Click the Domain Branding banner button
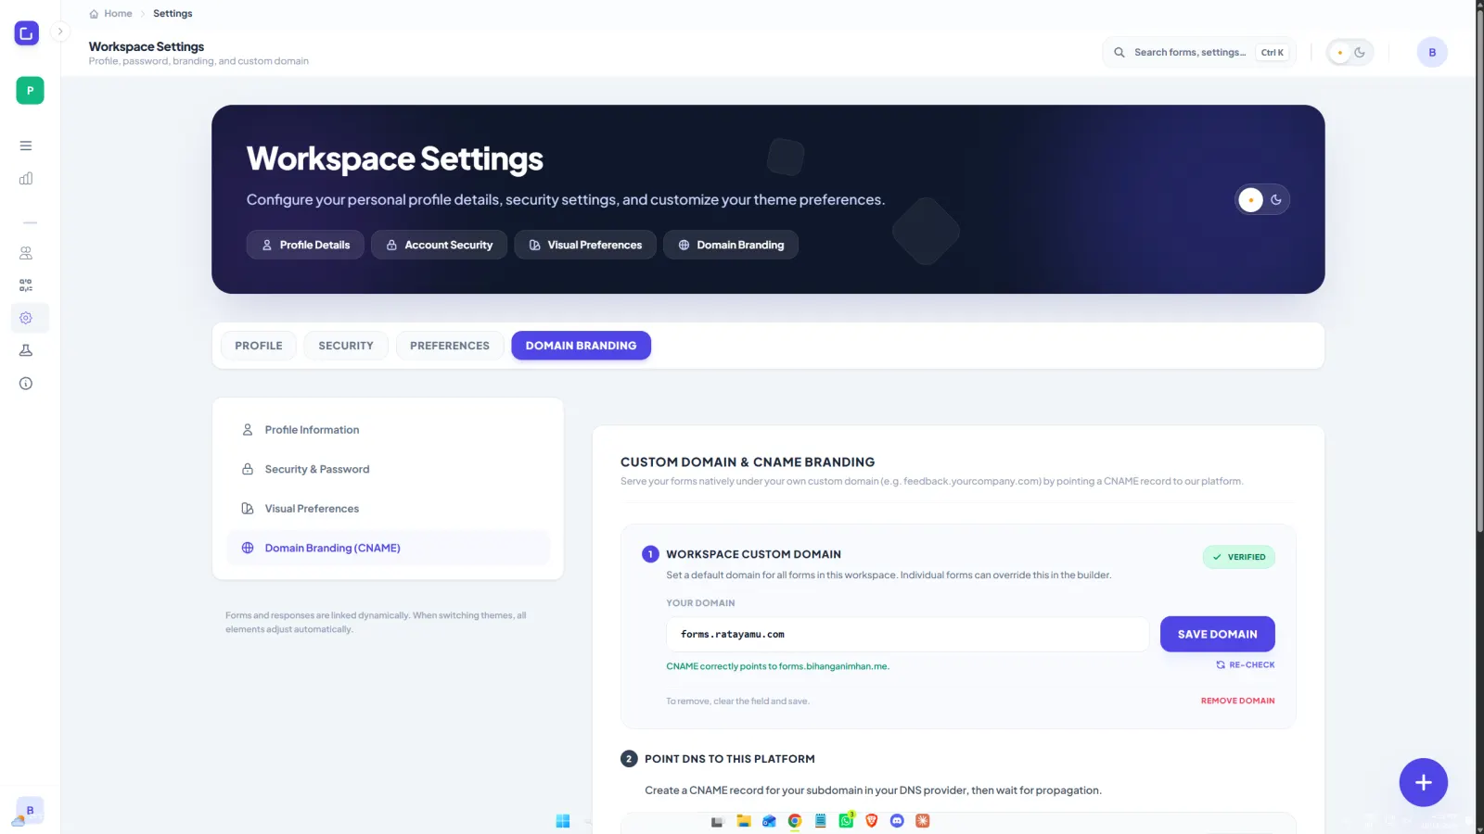This screenshot has width=1484, height=834. pos(731,245)
